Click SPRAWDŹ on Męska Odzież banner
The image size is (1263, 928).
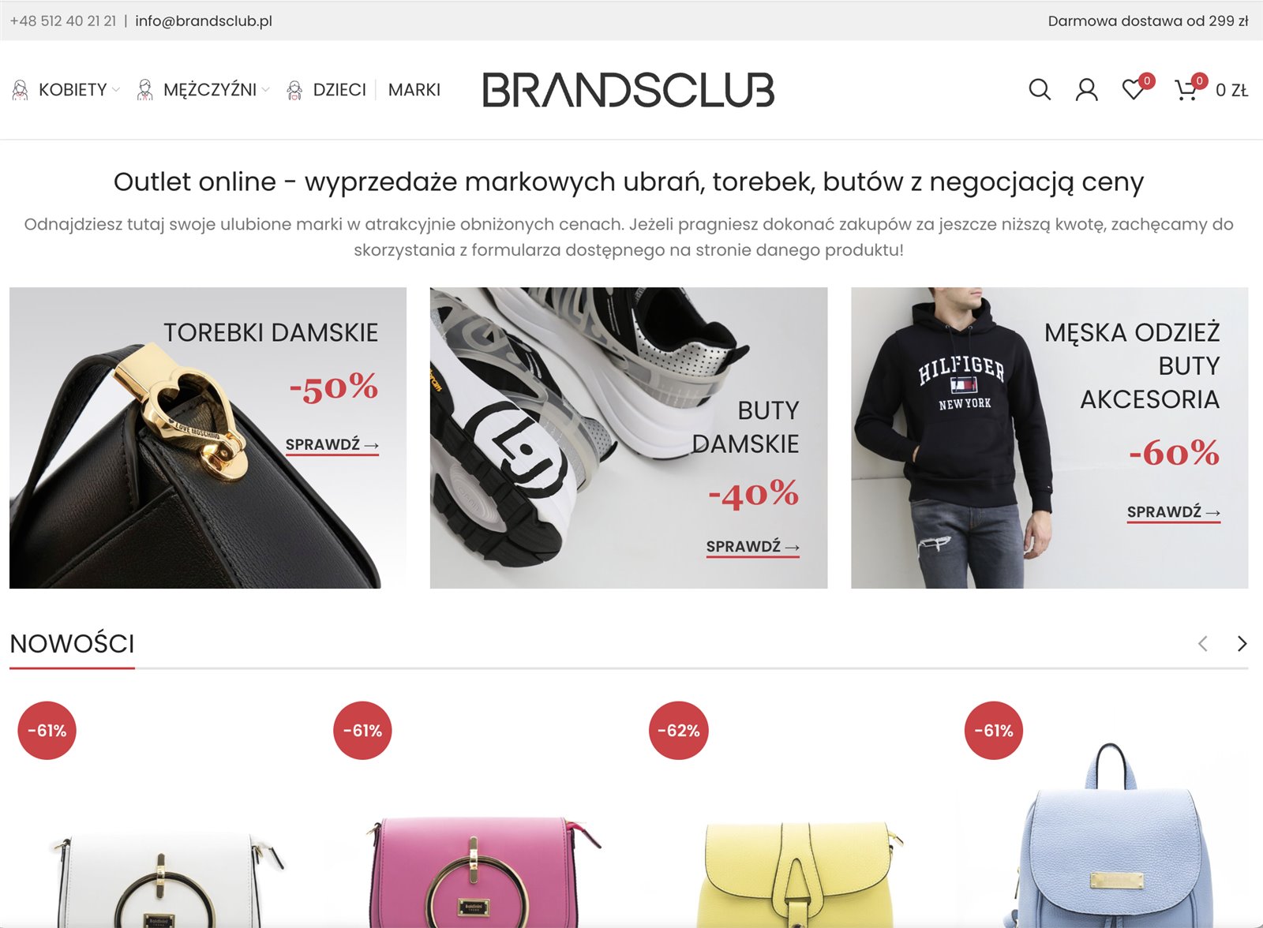point(1174,513)
